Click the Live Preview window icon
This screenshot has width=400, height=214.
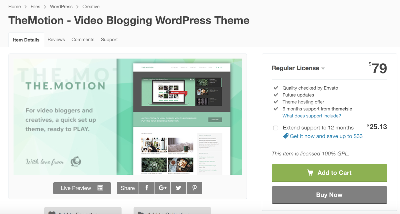pyautogui.click(x=100, y=188)
